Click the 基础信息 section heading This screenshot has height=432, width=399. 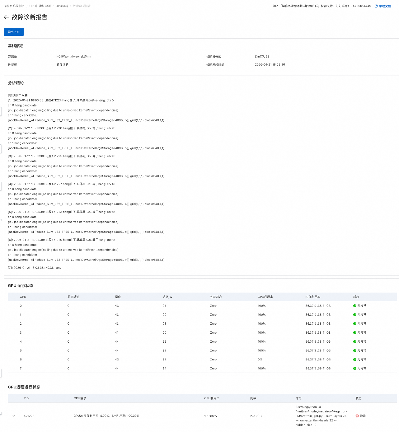pos(16,46)
